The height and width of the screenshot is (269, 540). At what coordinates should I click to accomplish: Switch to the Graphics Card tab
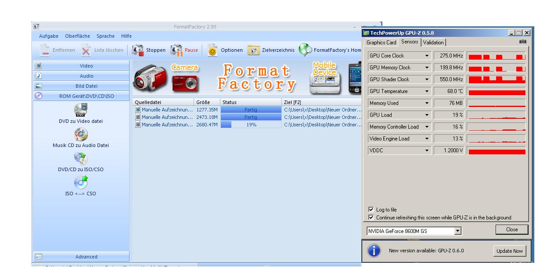382,43
